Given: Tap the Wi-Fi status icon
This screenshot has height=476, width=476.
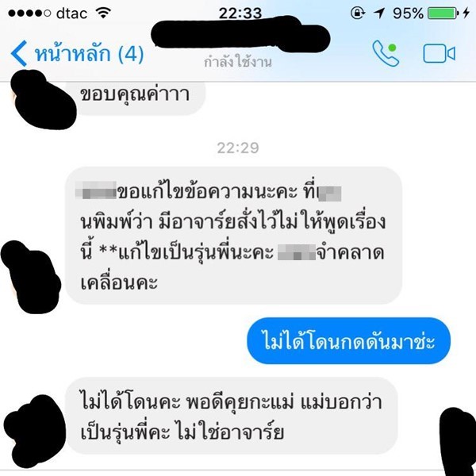Looking at the screenshot, I should (x=103, y=13).
